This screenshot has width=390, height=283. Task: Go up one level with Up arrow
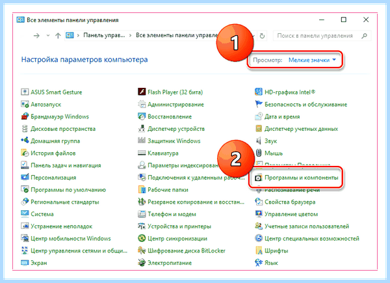[58, 36]
